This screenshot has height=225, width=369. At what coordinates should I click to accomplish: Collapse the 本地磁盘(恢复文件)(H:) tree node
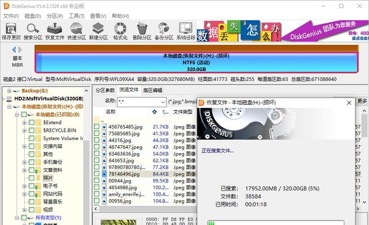(9, 107)
